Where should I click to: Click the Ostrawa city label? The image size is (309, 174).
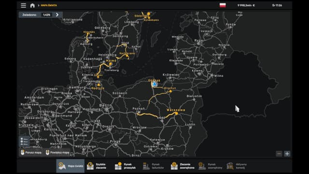tap(150, 146)
